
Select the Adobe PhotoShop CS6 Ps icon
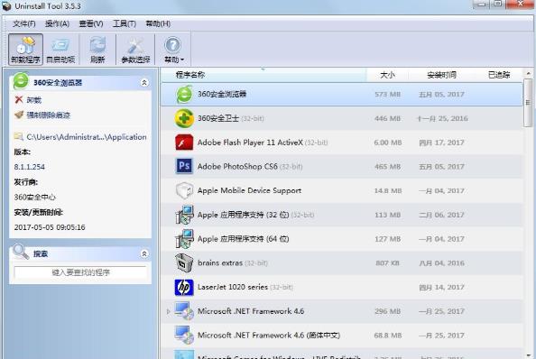coord(184,166)
